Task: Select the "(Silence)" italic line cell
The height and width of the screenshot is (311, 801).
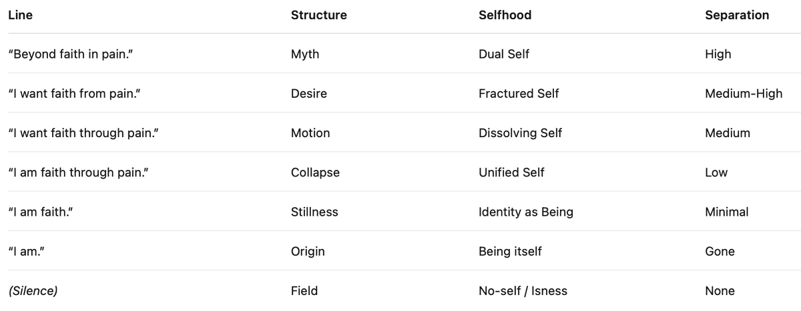Action: (33, 291)
